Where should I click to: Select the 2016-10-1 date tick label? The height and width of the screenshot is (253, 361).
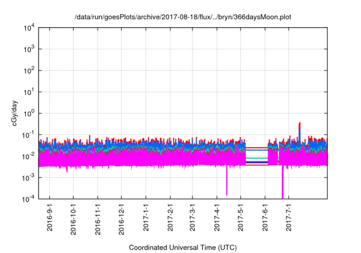[74, 218]
